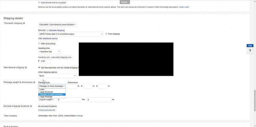This screenshot has width=256, height=127.
Task: Open Other shipping options None dropdown
Action: 57,76
